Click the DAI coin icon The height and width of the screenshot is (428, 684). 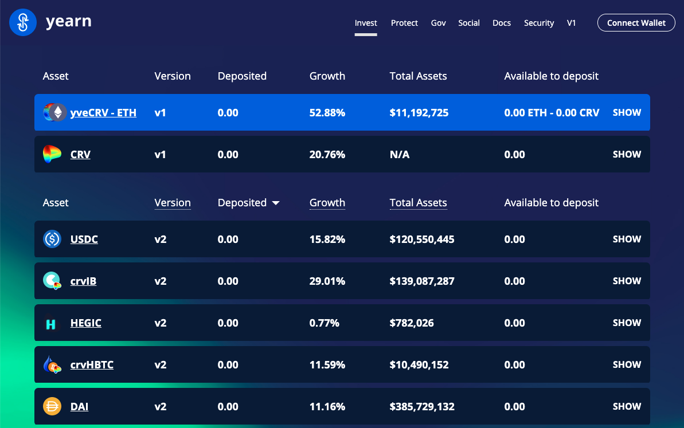[52, 407]
